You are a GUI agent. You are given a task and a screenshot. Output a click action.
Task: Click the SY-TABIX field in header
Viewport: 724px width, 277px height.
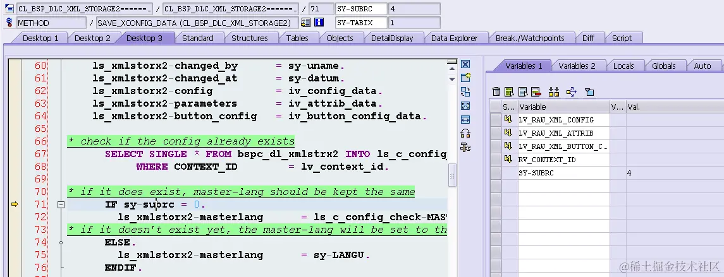361,23
